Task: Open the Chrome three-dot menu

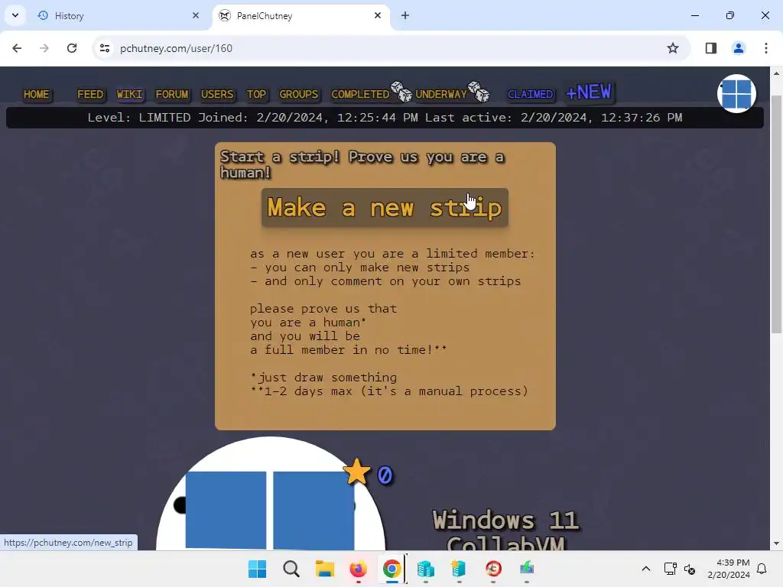Action: 766,48
